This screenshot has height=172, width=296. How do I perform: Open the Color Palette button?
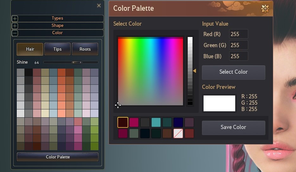tap(58, 157)
